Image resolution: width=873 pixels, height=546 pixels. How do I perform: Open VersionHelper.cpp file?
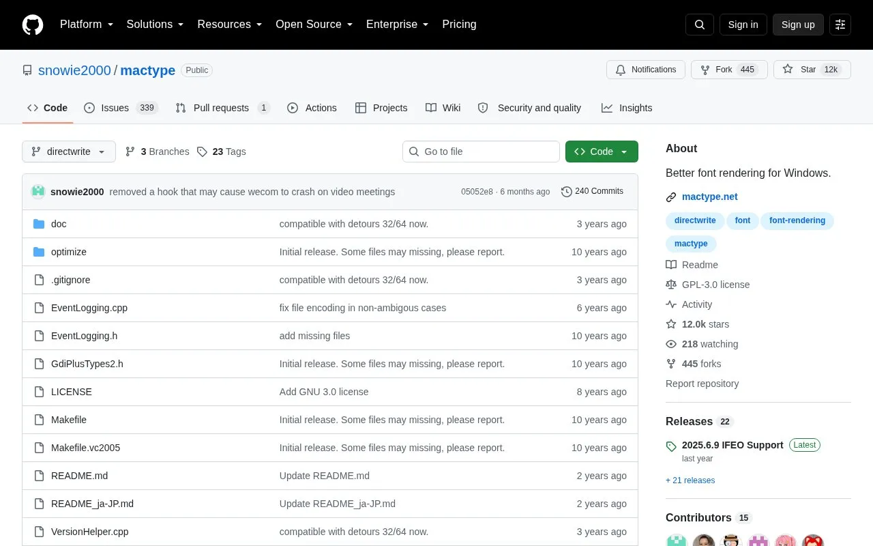[x=89, y=532]
